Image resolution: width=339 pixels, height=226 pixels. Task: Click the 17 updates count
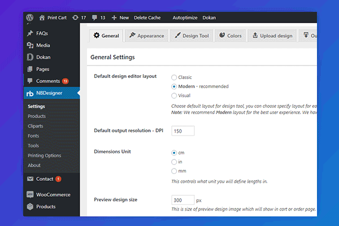click(84, 18)
